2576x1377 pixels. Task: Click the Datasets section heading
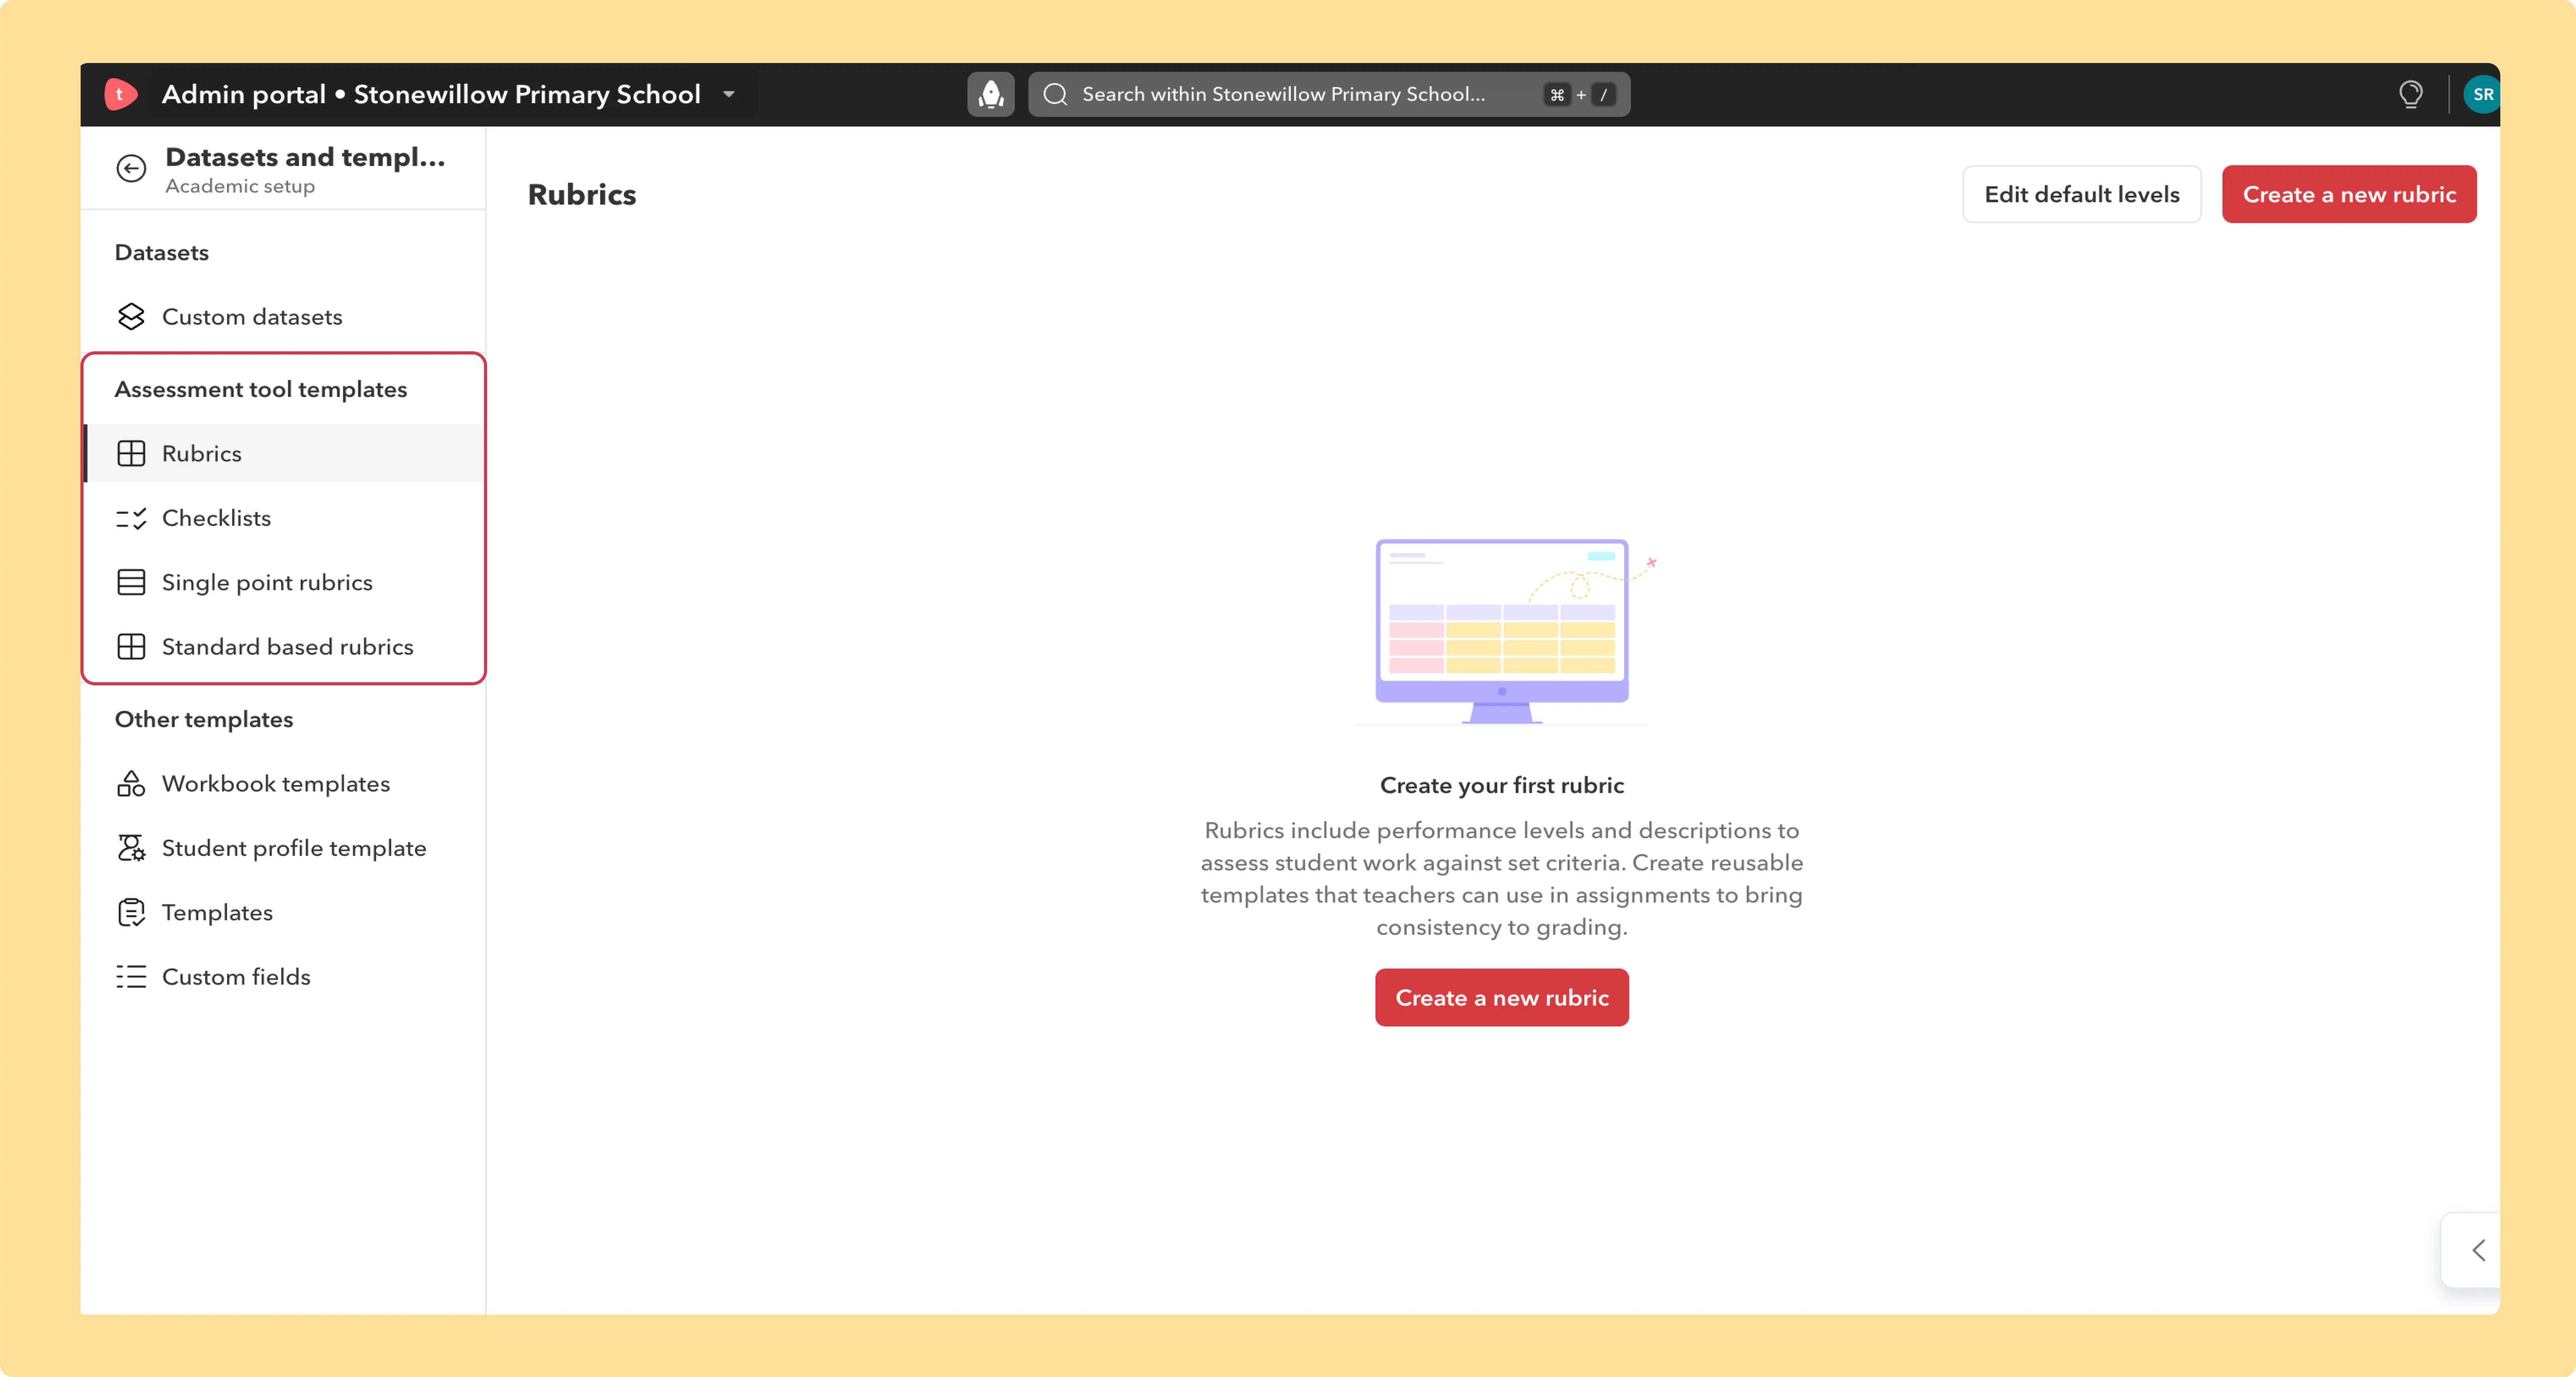pos(162,253)
